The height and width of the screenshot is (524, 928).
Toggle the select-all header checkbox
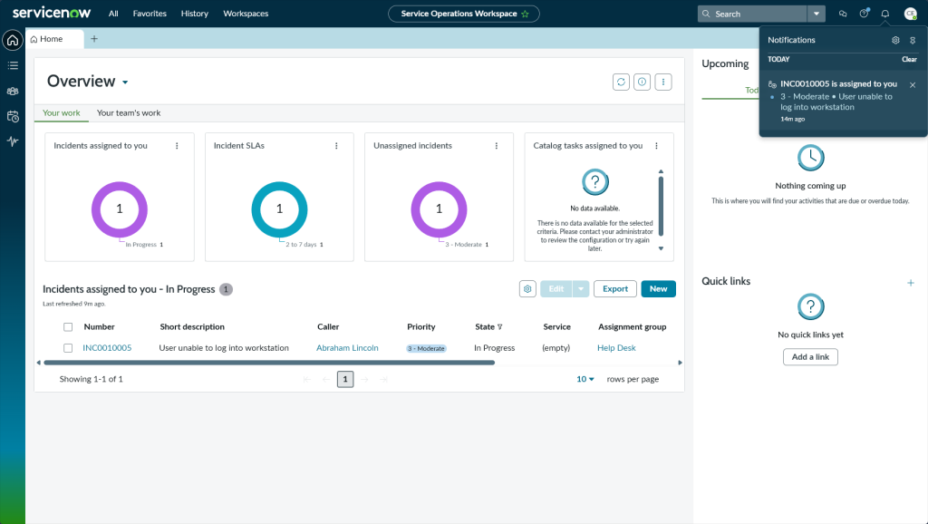pyautogui.click(x=68, y=327)
